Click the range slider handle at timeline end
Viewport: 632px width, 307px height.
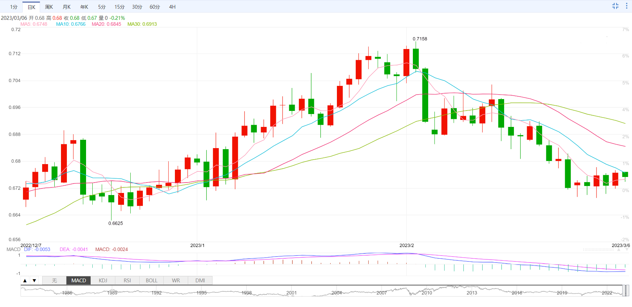(626, 290)
